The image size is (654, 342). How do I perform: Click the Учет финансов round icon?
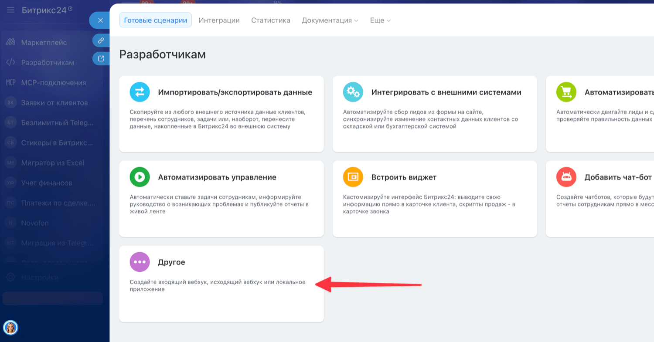(x=10, y=183)
